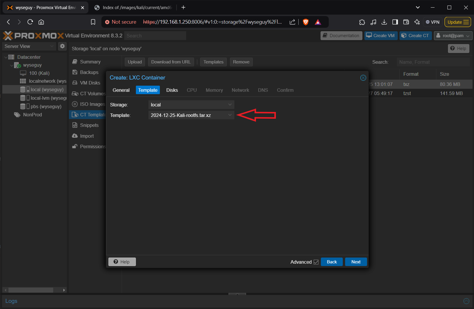The width and height of the screenshot is (474, 309).
Task: Open the Storage dropdown showing local
Action: [191, 105]
